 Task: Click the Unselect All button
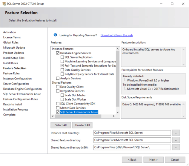click(x=82, y=125)
